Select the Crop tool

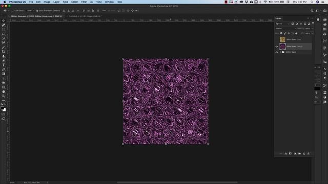tap(4, 52)
